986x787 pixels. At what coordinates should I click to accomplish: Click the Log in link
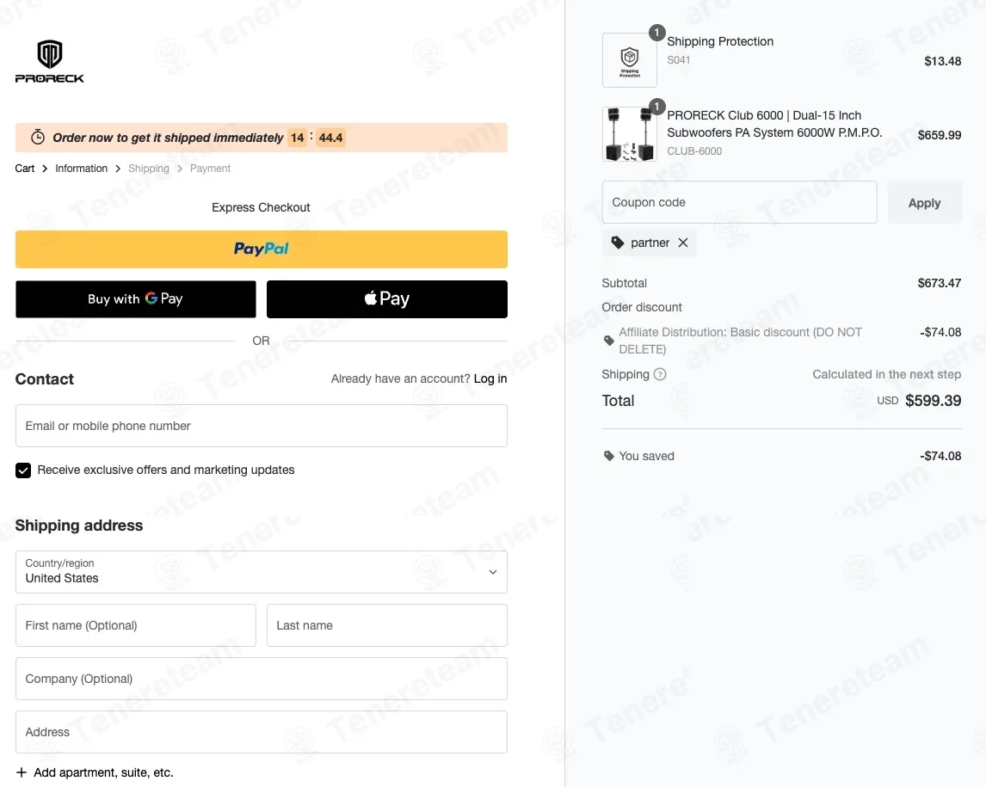(x=490, y=378)
